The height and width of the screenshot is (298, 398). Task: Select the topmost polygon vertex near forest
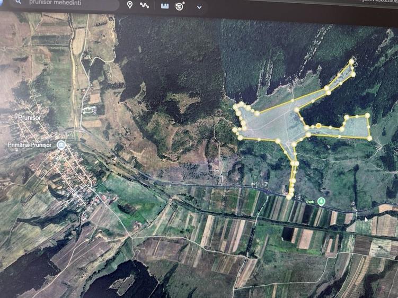click(x=351, y=61)
